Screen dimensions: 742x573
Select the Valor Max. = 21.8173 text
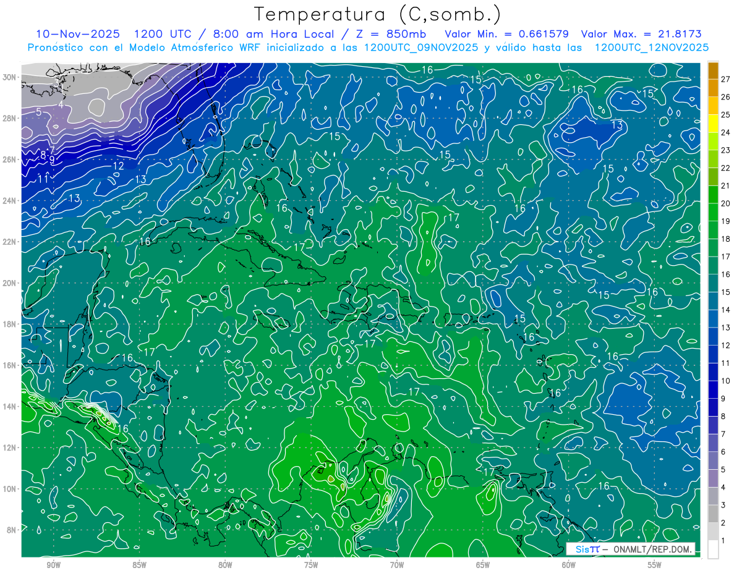point(642,34)
